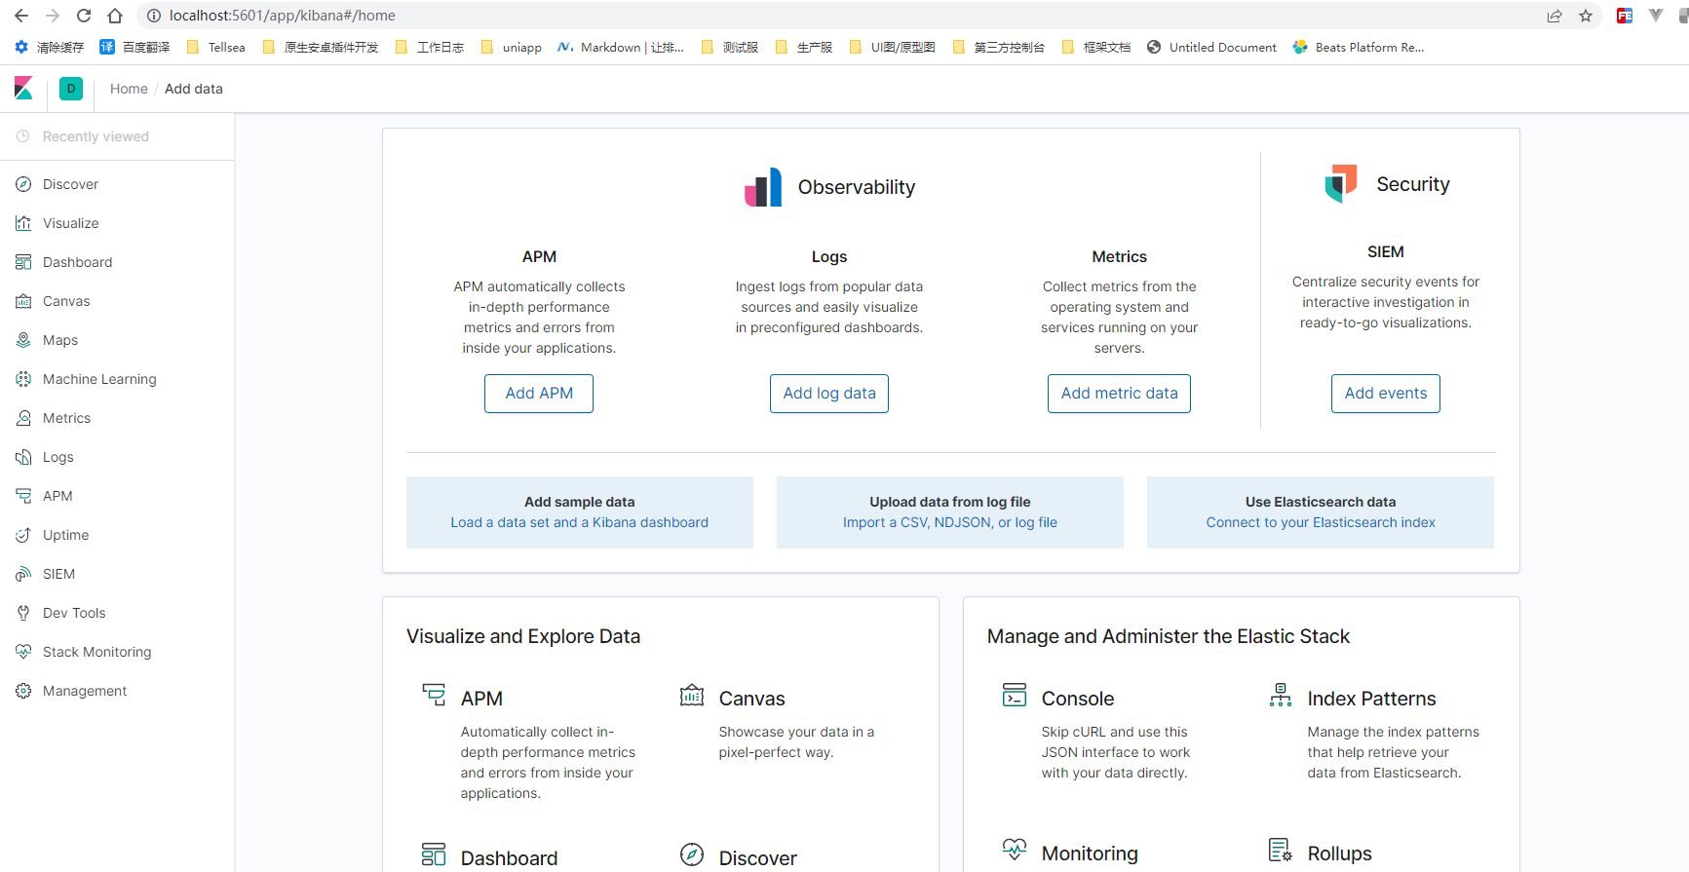Click the Canvas icon in Visualize section

pos(692,695)
